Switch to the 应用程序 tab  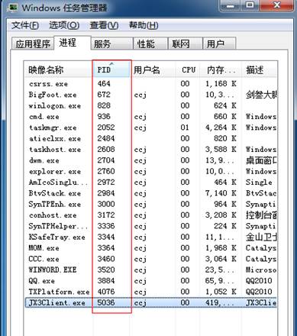[33, 44]
